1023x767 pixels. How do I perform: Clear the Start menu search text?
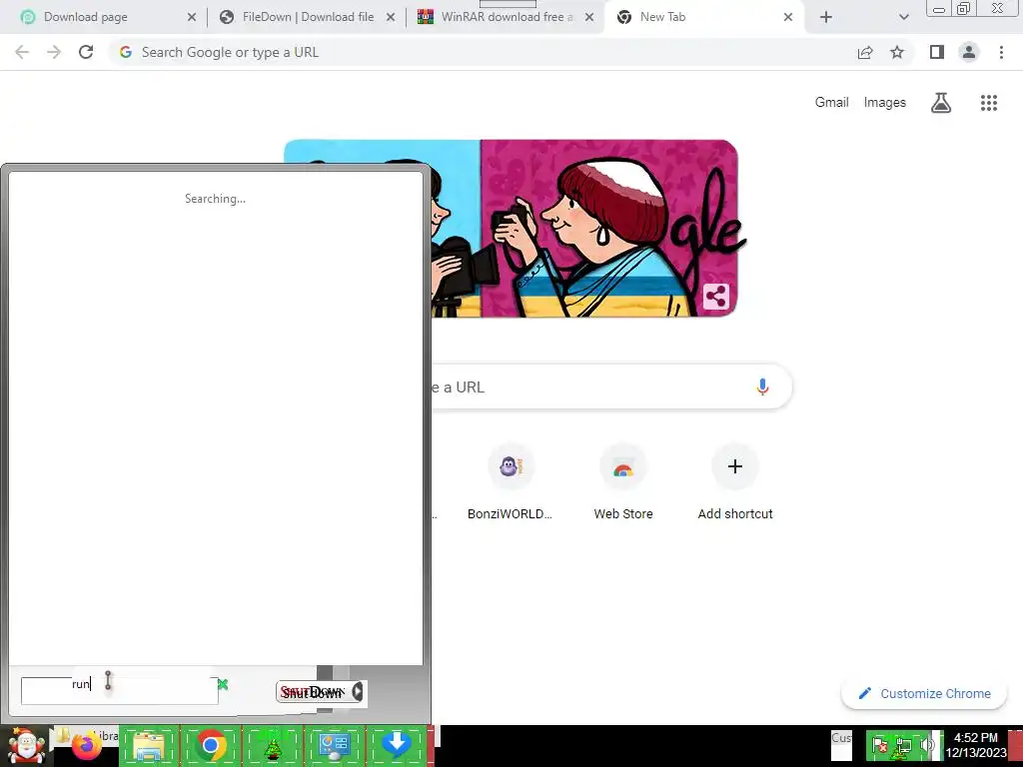click(223, 684)
